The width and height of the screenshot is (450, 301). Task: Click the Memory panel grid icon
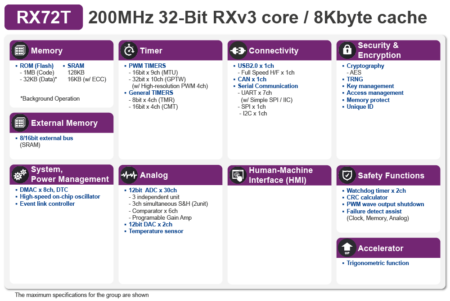coord(20,50)
